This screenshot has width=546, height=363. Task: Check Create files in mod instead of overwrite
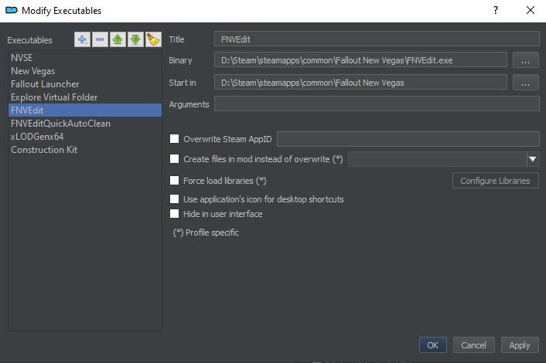point(174,159)
